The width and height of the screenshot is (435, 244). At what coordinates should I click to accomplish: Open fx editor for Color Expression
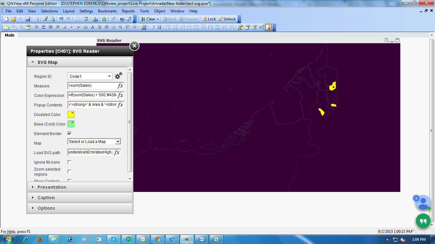click(120, 95)
